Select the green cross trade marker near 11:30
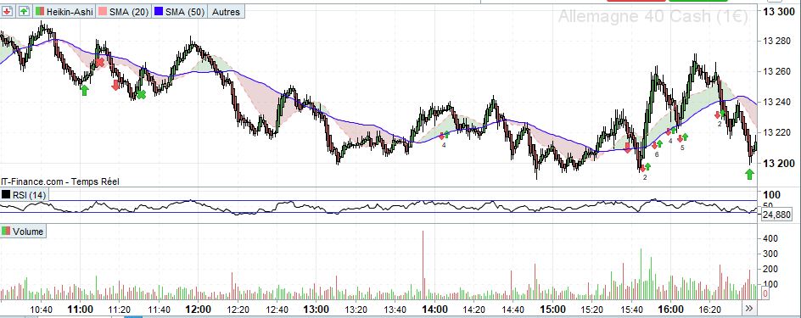 click(x=141, y=94)
